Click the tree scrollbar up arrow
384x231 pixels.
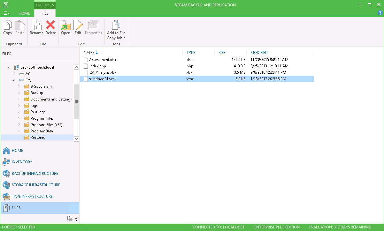click(76, 67)
